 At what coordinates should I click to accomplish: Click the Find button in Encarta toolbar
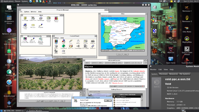[100, 63]
